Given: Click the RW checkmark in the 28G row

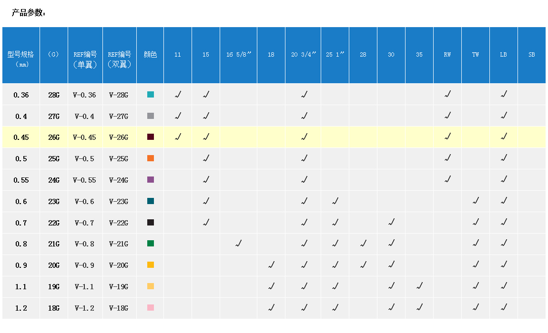Looking at the screenshot, I should (447, 95).
